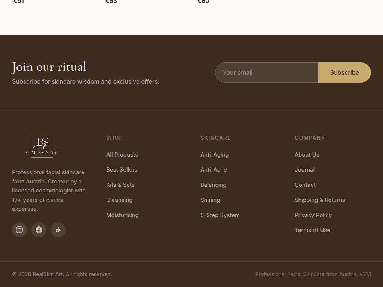Image resolution: width=383 pixels, height=287 pixels.
Task: Open the Contact page
Action: pos(305,185)
